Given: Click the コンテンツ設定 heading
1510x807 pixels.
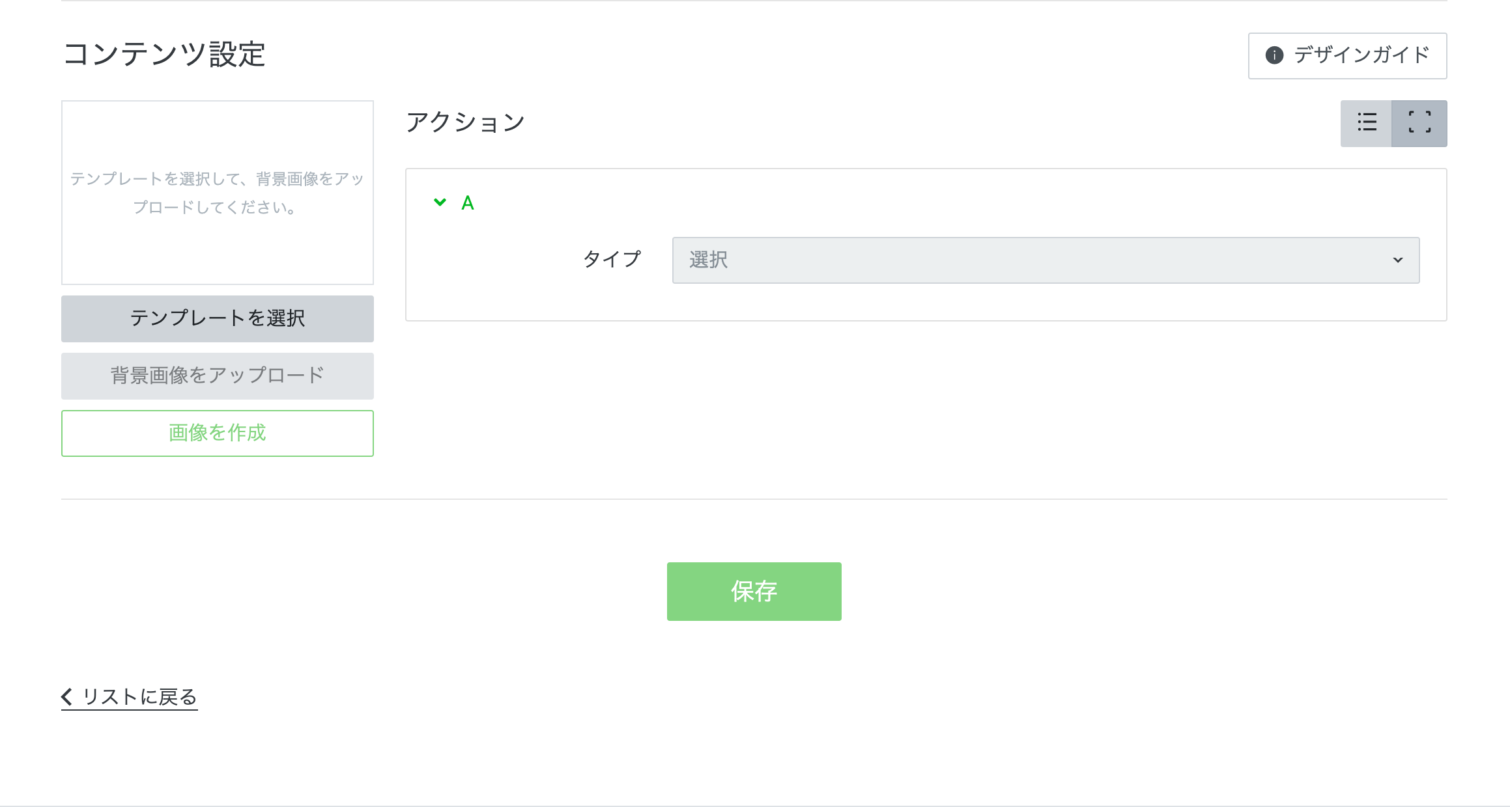Looking at the screenshot, I should coord(164,54).
